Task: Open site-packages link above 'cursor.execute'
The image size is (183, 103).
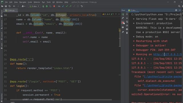Action: point(163,85)
